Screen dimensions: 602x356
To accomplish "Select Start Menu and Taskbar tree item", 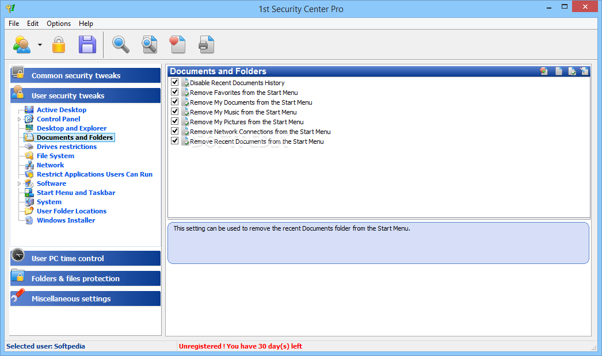I will [76, 193].
